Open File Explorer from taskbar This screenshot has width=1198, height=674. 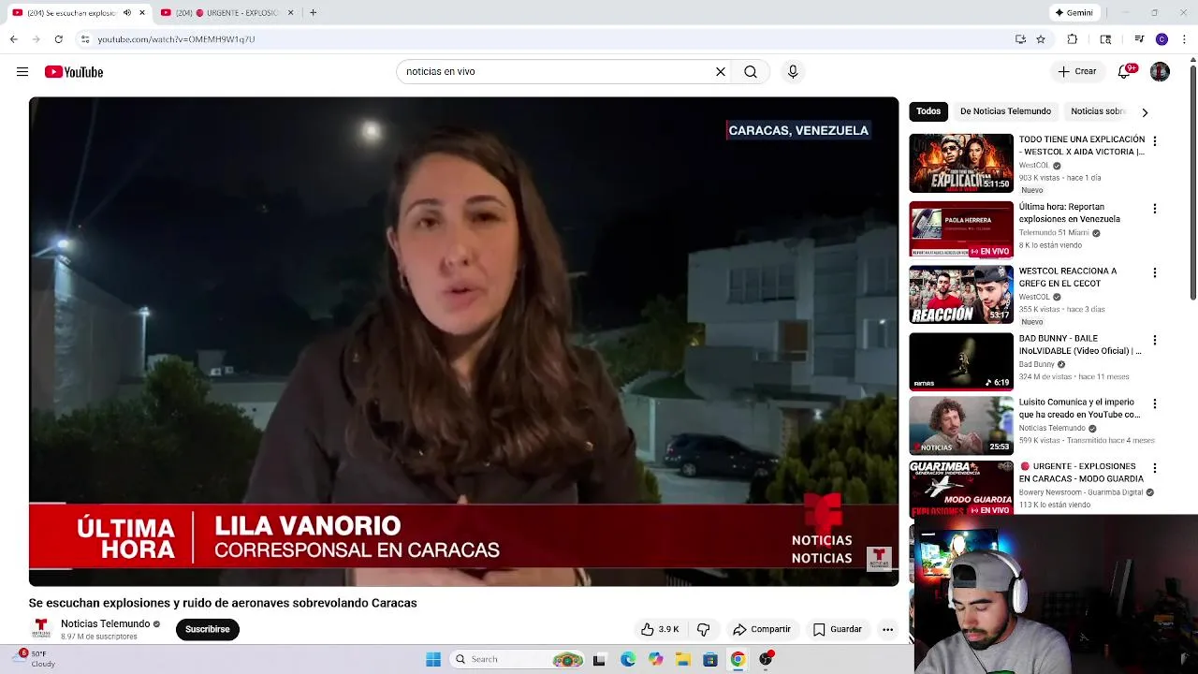(683, 659)
